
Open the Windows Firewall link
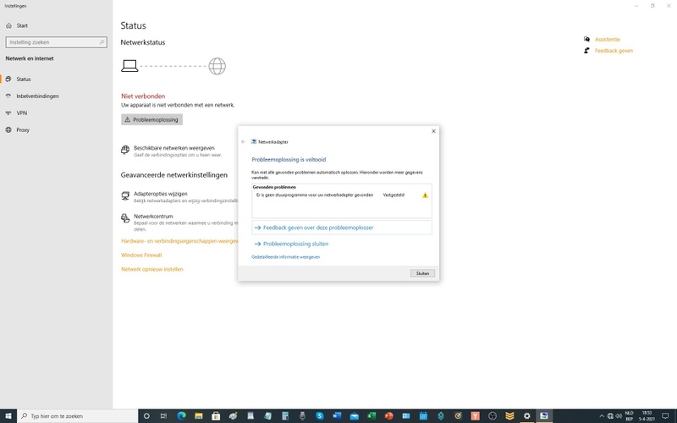coord(141,255)
